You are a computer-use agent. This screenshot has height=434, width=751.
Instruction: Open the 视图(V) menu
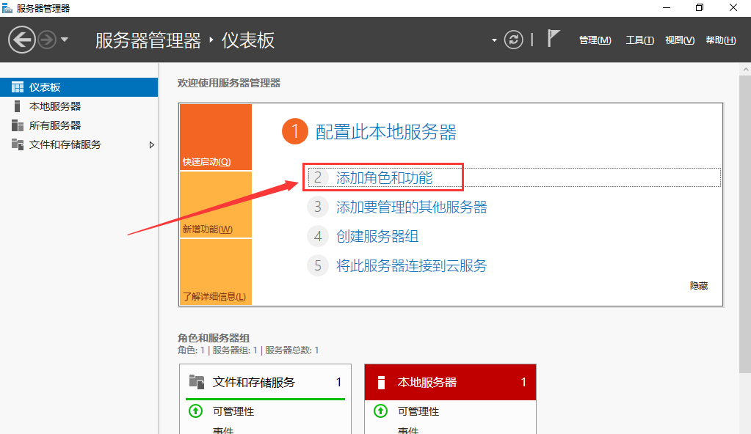coord(680,40)
